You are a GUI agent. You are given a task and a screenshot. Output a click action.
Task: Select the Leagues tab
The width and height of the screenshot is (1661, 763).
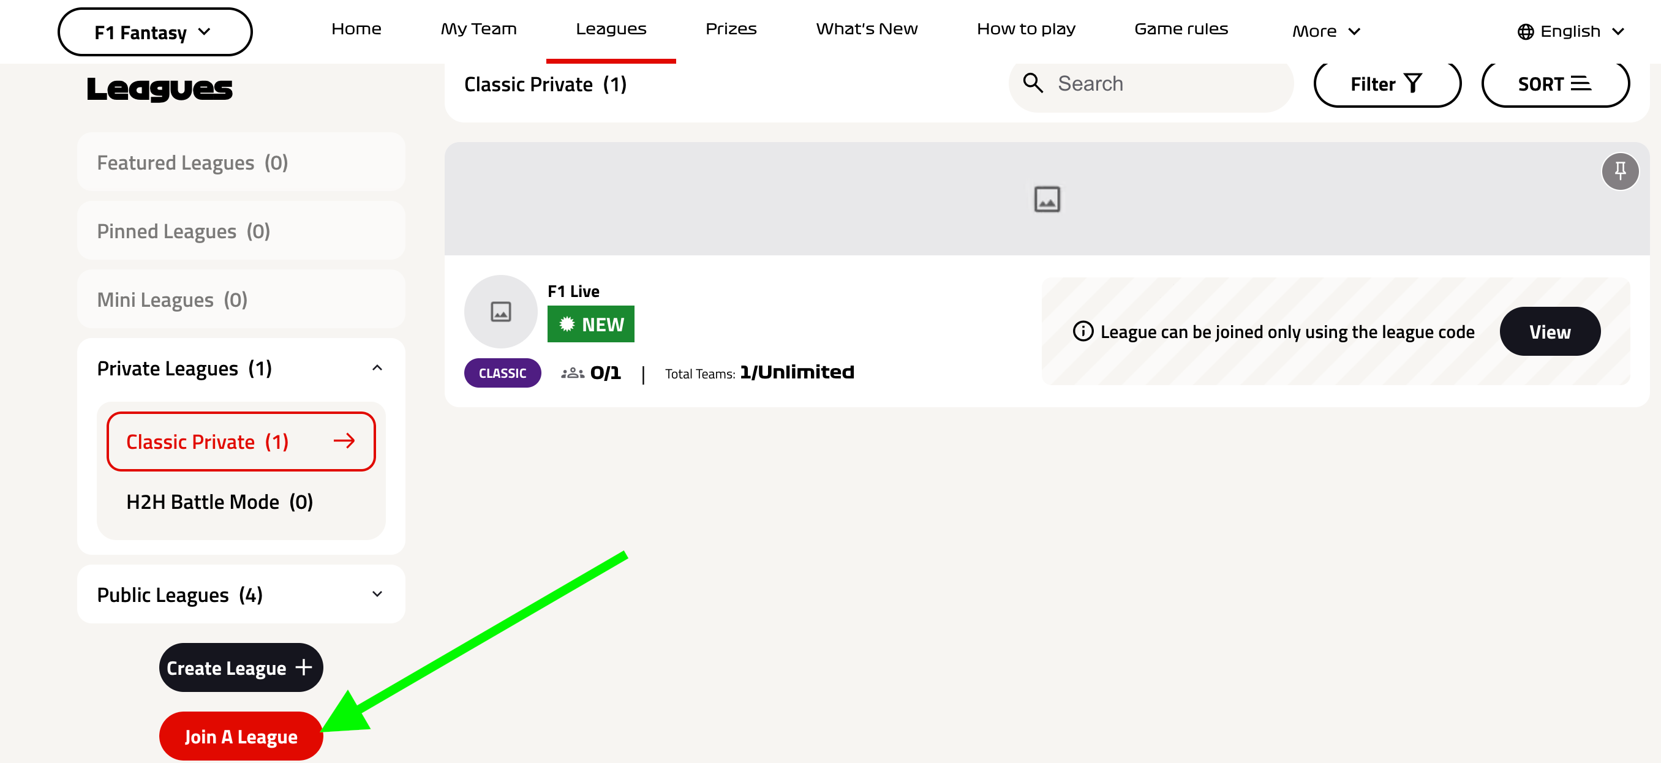coord(611,29)
